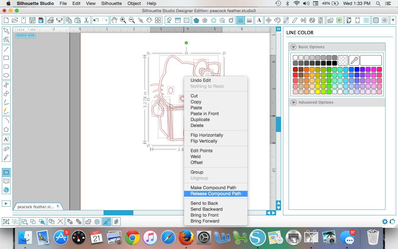Image resolution: width=398 pixels, height=249 pixels.
Task: Select Flip Horizontally in context menu
Action: [207, 135]
